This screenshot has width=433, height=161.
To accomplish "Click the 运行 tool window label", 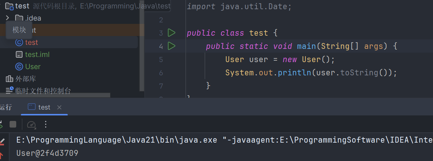I will click(6, 107).
